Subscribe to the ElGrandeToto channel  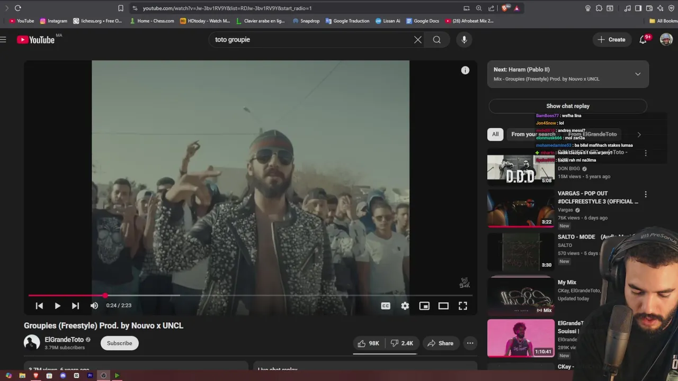coord(120,343)
